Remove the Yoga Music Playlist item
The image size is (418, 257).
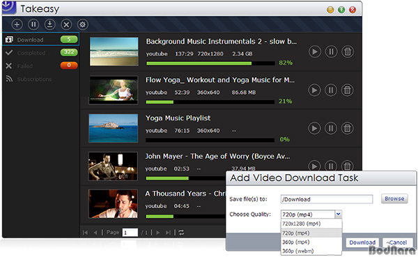pyautogui.click(x=348, y=128)
